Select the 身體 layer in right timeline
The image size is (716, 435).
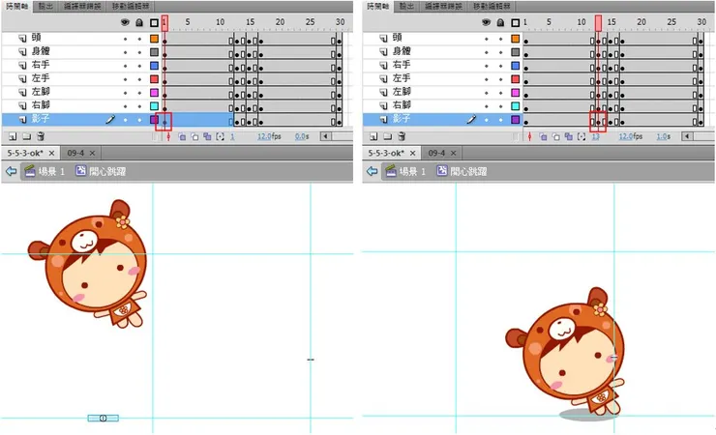coord(437,52)
